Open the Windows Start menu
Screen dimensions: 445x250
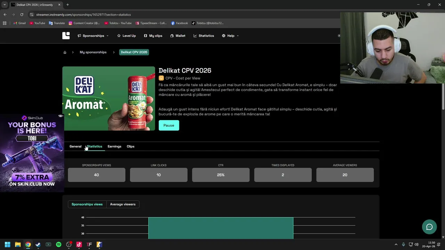coord(7,244)
